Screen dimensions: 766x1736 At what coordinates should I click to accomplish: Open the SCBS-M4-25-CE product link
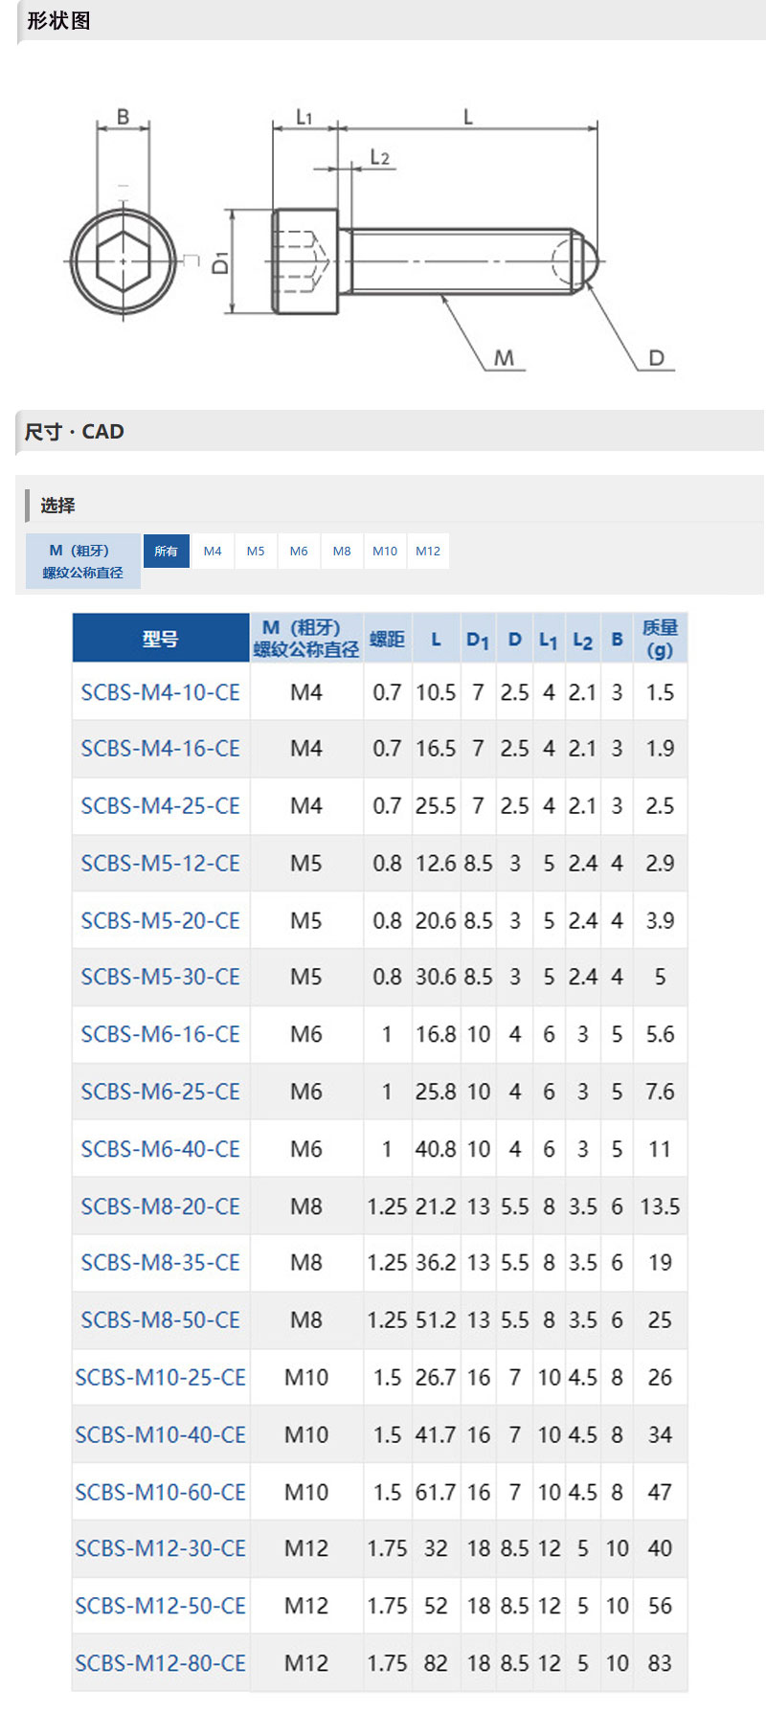(x=161, y=806)
